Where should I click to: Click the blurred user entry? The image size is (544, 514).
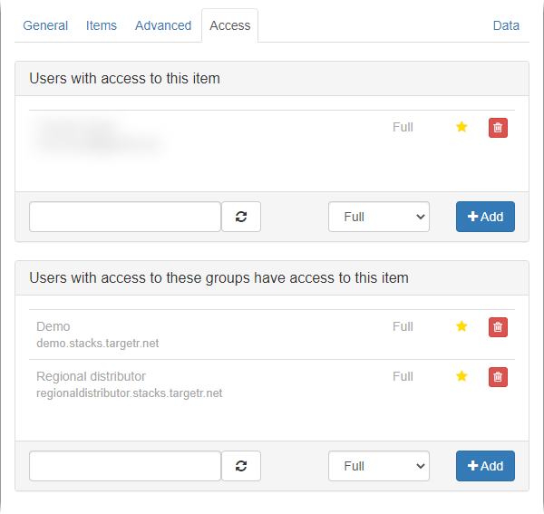(97, 136)
